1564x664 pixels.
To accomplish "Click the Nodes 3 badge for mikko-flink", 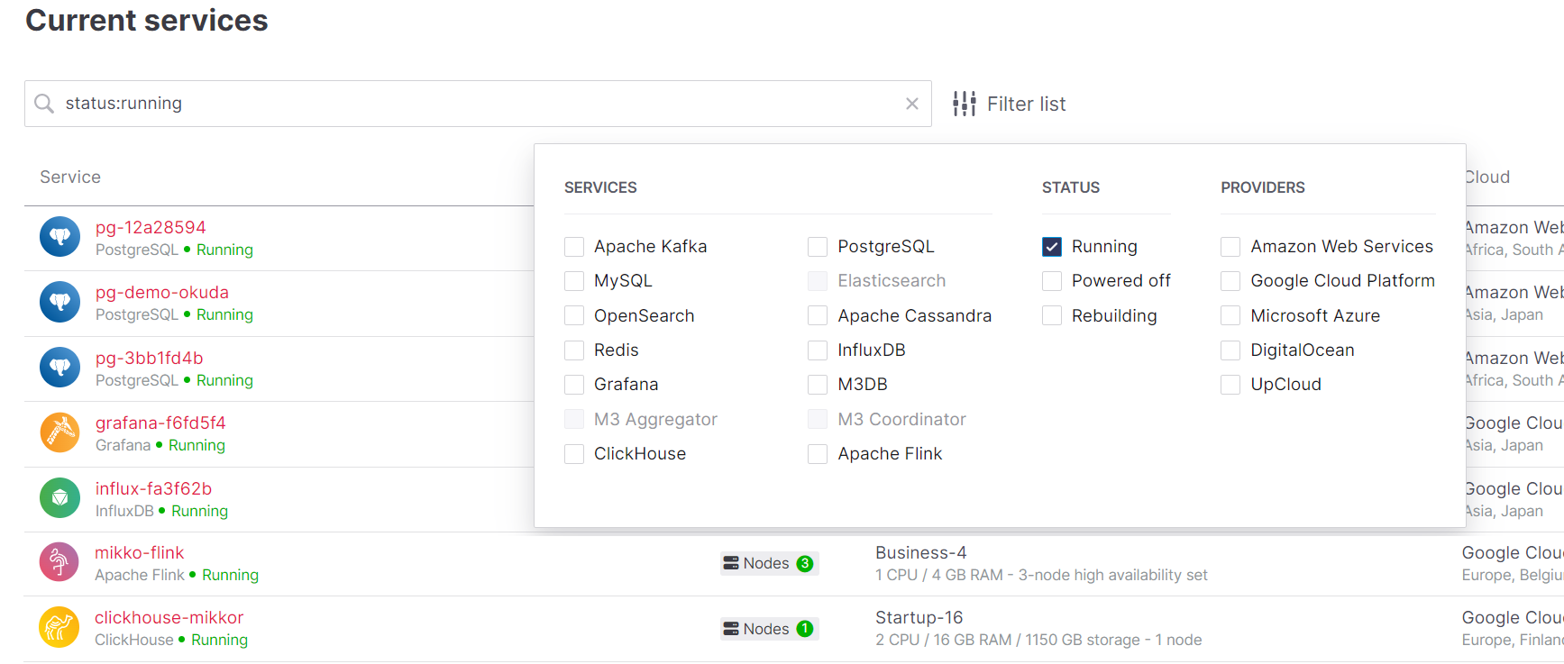I will pos(769,563).
